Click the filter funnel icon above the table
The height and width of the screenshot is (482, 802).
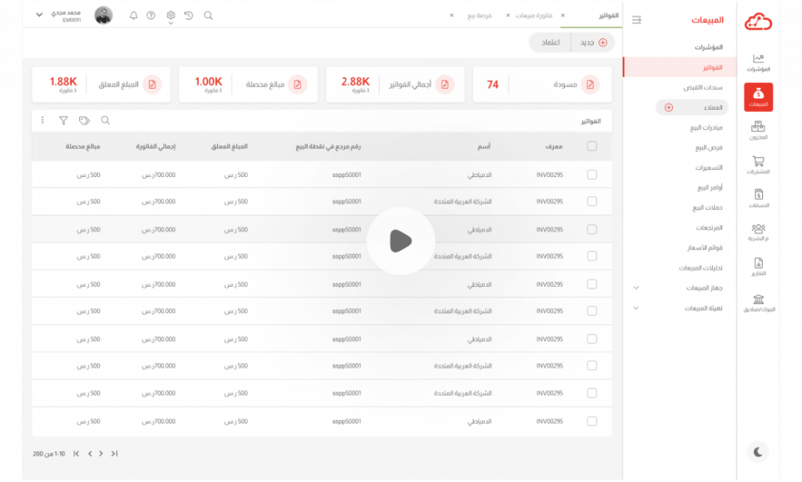tap(63, 121)
